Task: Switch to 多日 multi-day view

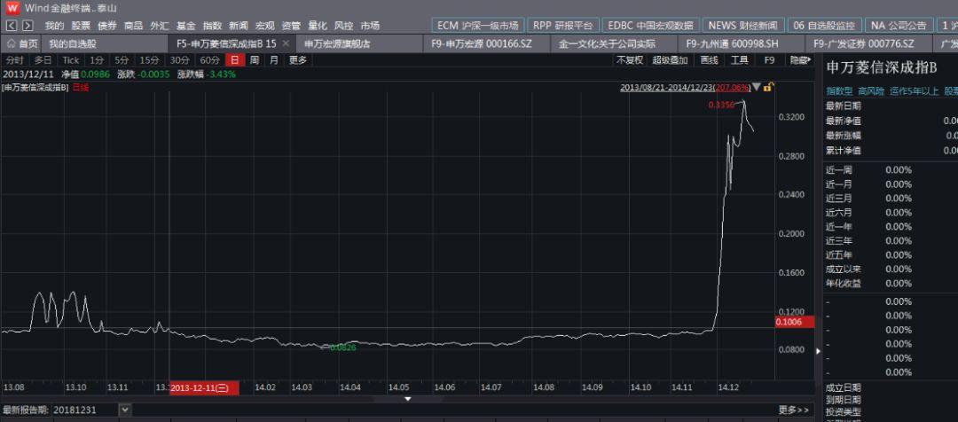Action: click(x=43, y=60)
